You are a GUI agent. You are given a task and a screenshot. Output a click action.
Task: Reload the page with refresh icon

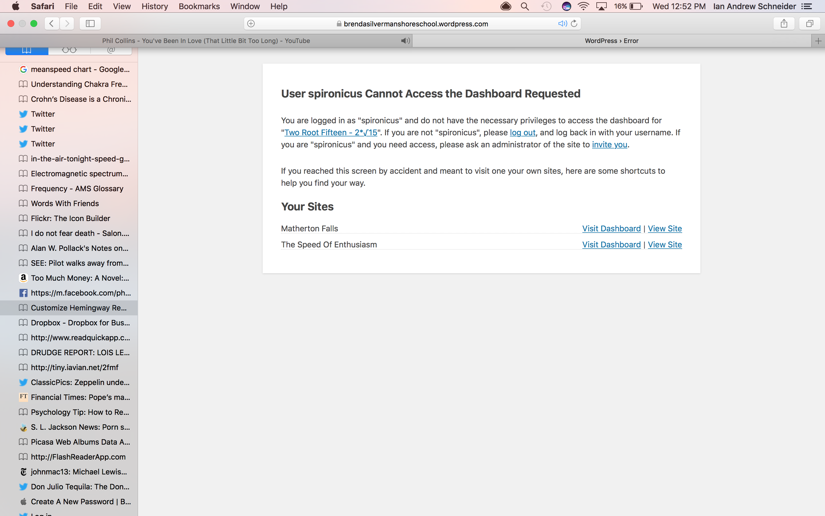click(574, 24)
